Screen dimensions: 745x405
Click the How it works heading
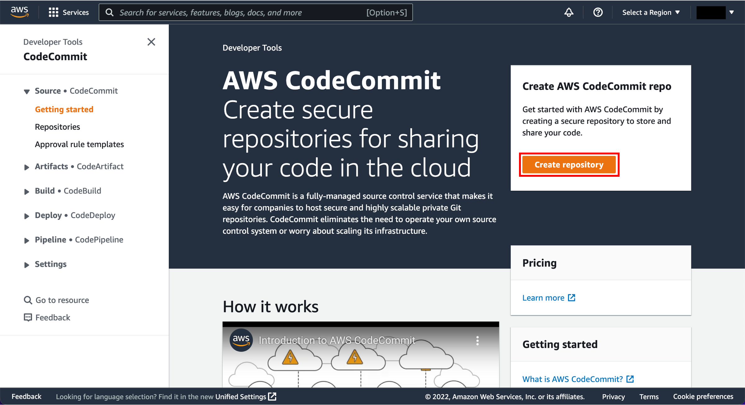tap(271, 307)
